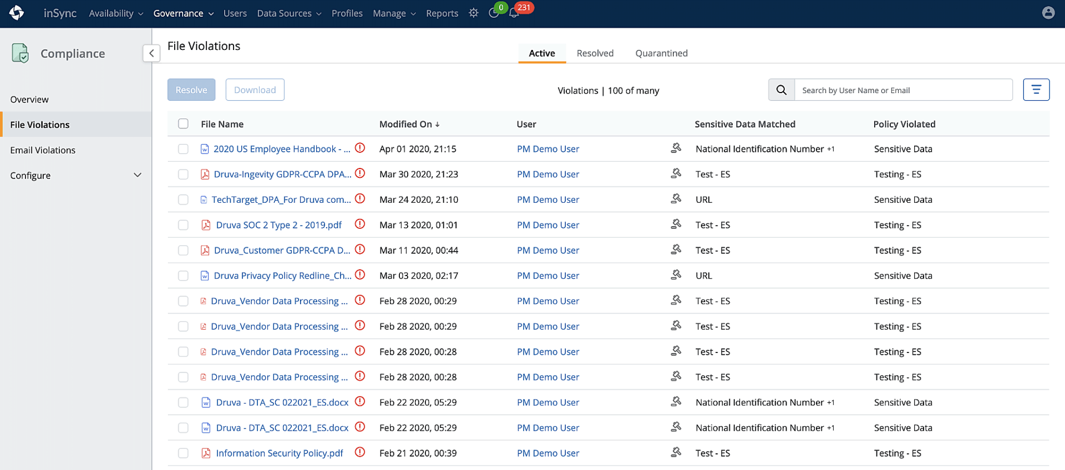The image size is (1065, 470).
Task: Click the user name or email search field
Action: [904, 90]
